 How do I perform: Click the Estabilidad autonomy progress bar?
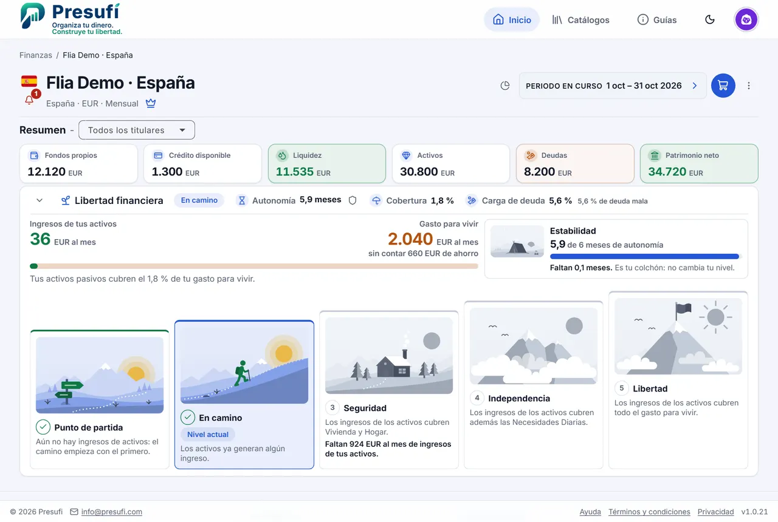[x=645, y=256]
